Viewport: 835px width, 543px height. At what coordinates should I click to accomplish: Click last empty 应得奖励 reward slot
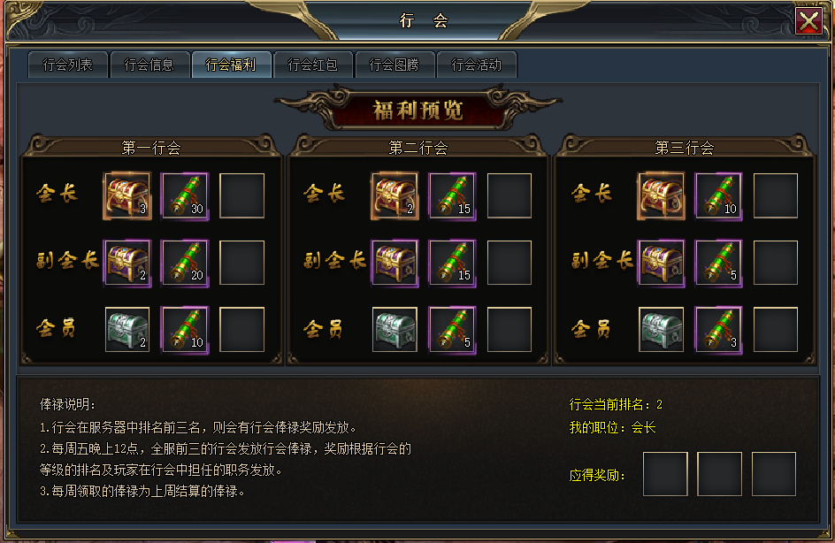pyautogui.click(x=774, y=474)
